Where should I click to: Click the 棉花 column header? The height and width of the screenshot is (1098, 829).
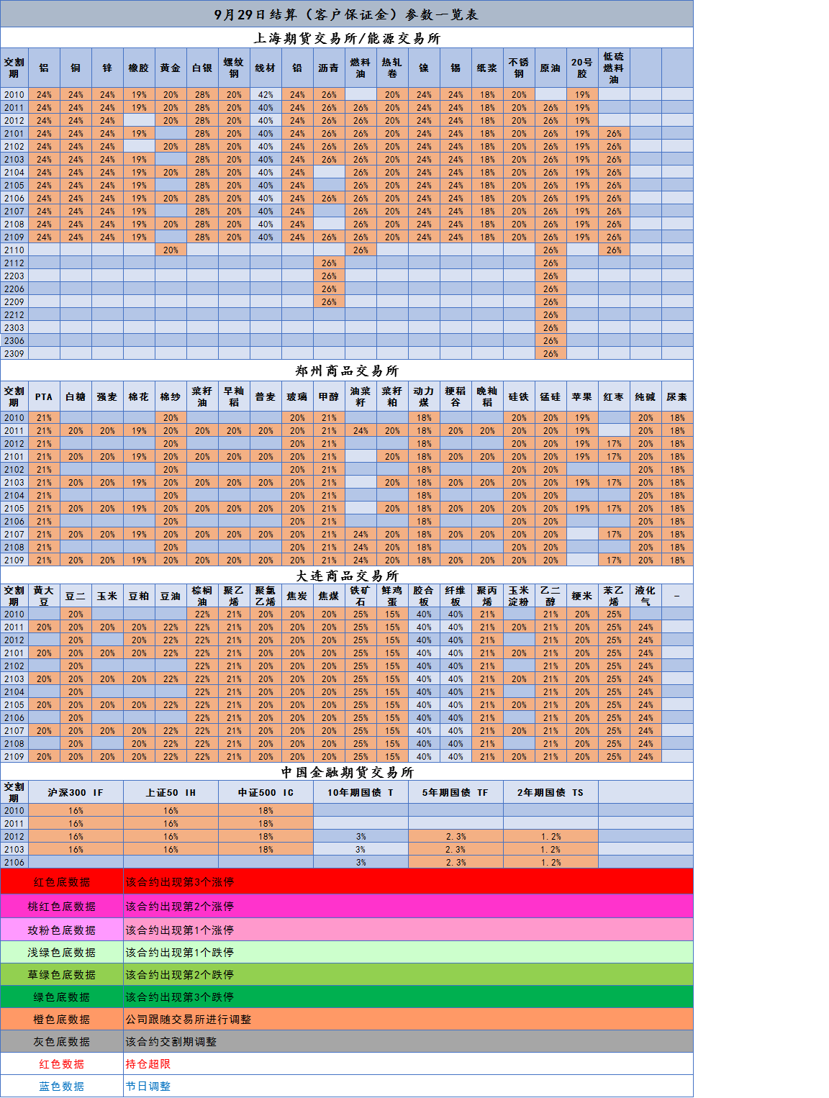[x=139, y=396]
